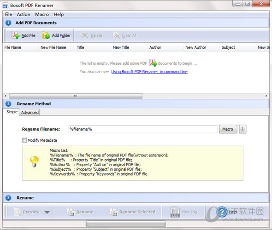Click the PDF add icon in empty list message
This screenshot has height=230, width=272.
[x=153, y=63]
